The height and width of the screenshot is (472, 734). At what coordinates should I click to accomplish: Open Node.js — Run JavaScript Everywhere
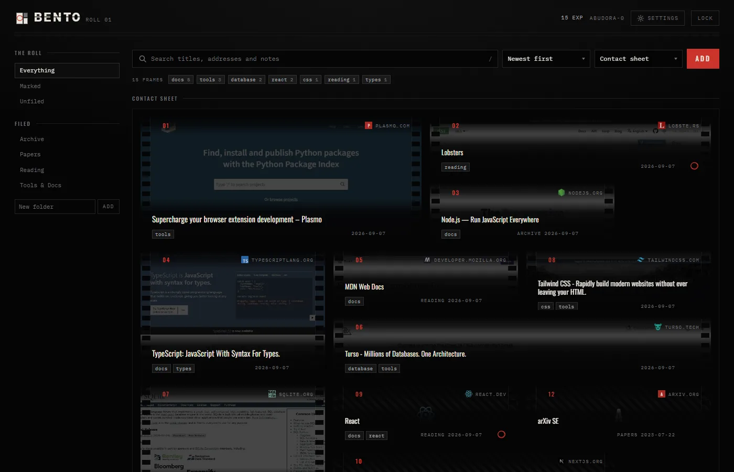490,220
